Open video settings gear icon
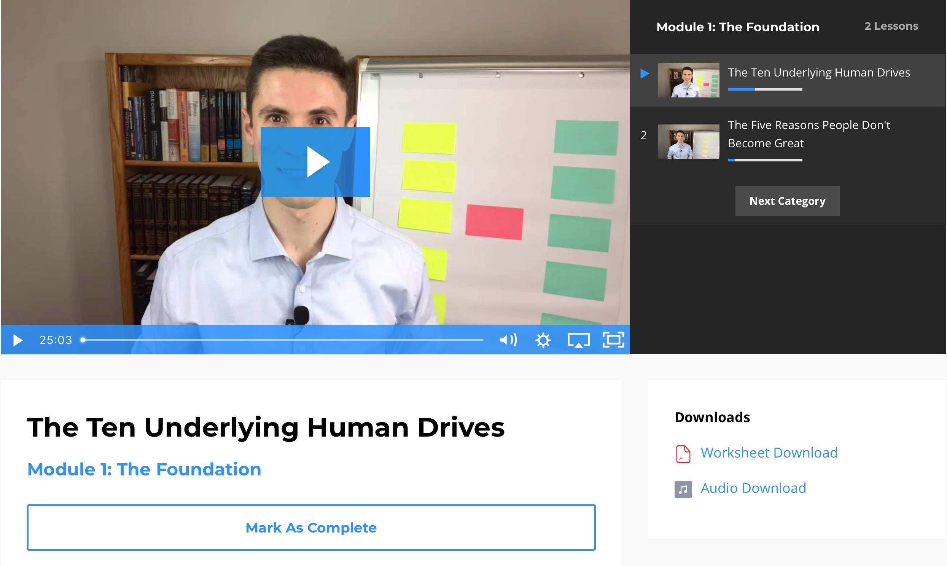 543,340
